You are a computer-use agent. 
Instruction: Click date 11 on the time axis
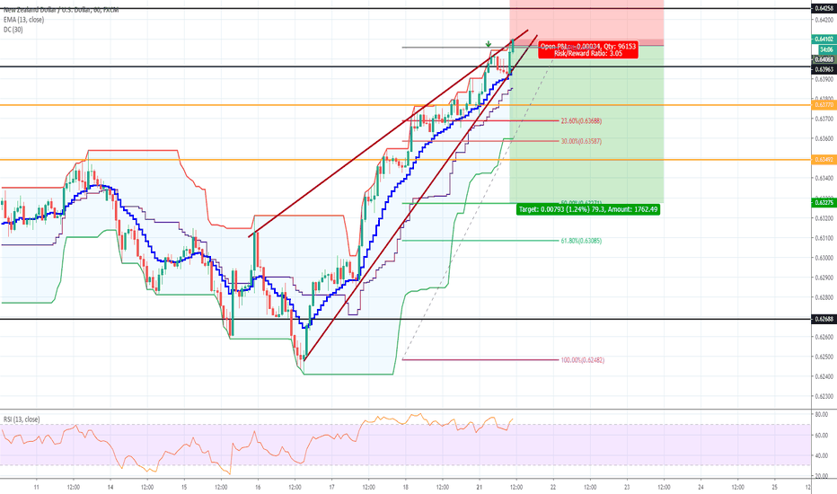[x=36, y=487]
